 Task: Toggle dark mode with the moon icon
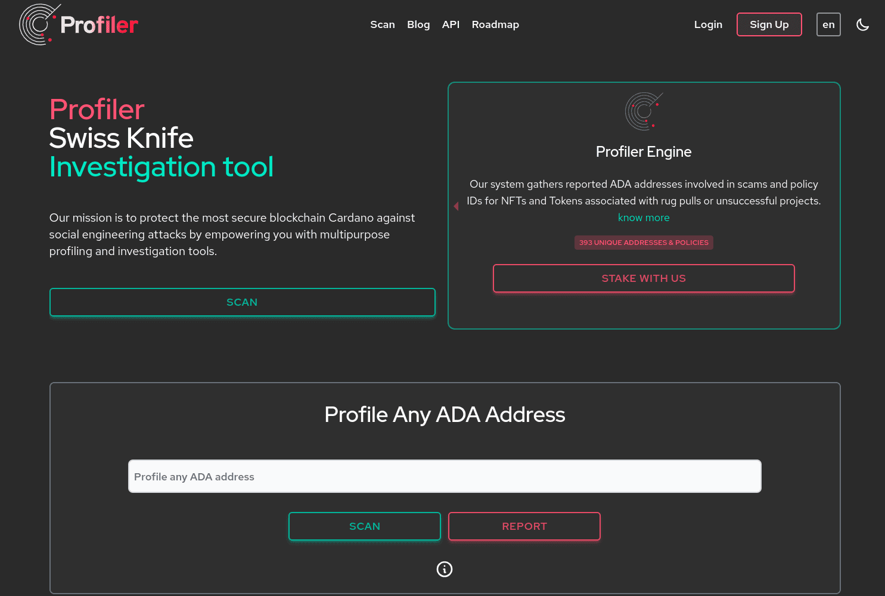coord(862,24)
